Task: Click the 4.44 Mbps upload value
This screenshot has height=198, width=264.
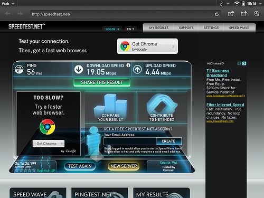Action: 158,72
